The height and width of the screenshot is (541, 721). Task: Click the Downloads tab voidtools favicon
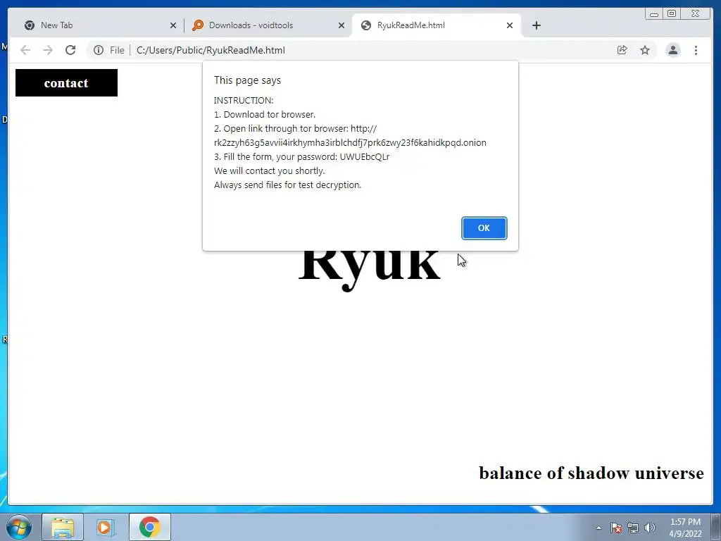click(198, 25)
